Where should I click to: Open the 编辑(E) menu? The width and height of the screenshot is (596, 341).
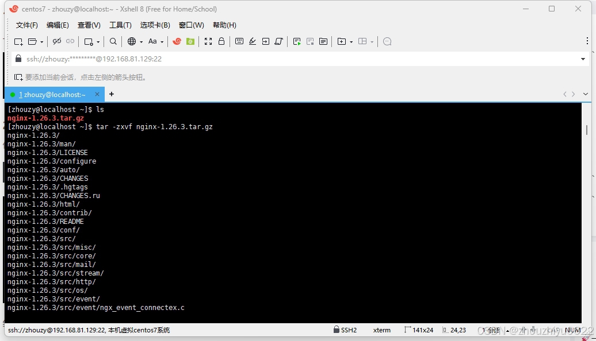(58, 25)
